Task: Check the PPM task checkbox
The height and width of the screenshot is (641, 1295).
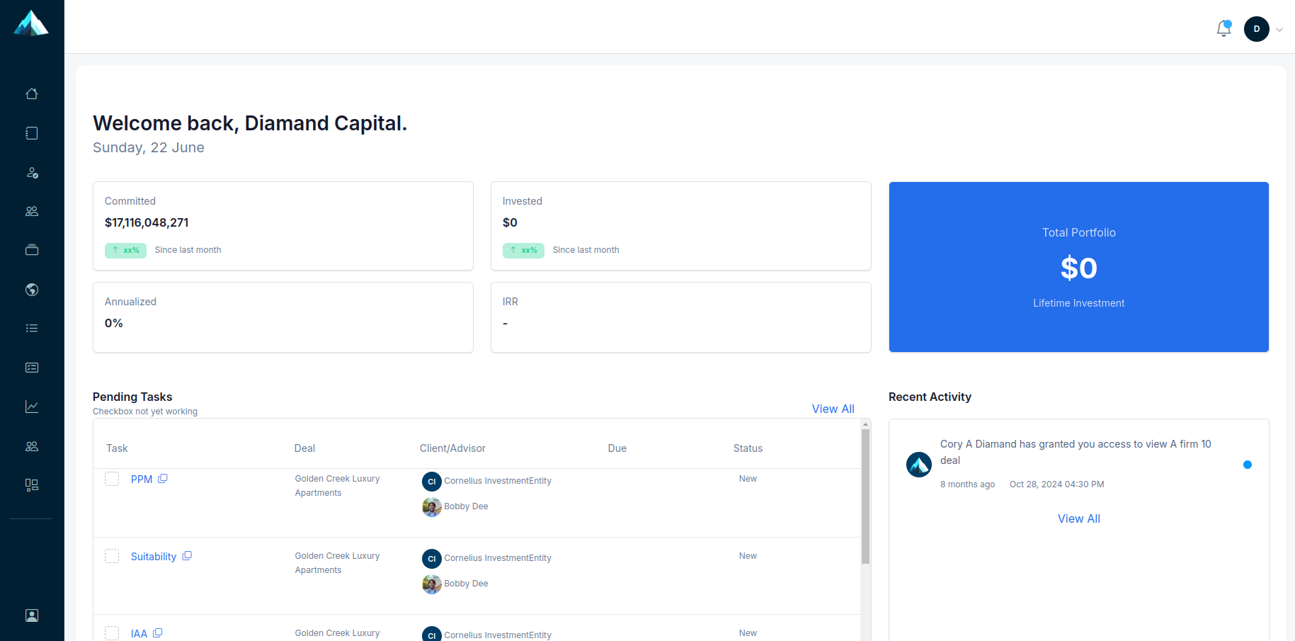Action: (x=112, y=479)
